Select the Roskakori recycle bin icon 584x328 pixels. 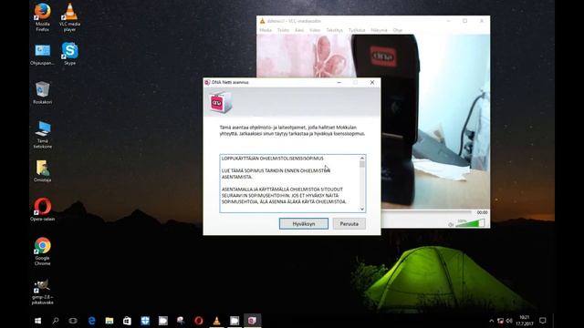43,93
